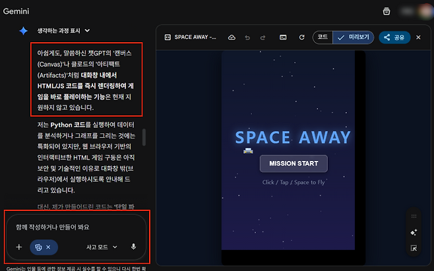Click the print icon in the header
Screen dimensions: 434x271
pyautogui.click(x=387, y=11)
